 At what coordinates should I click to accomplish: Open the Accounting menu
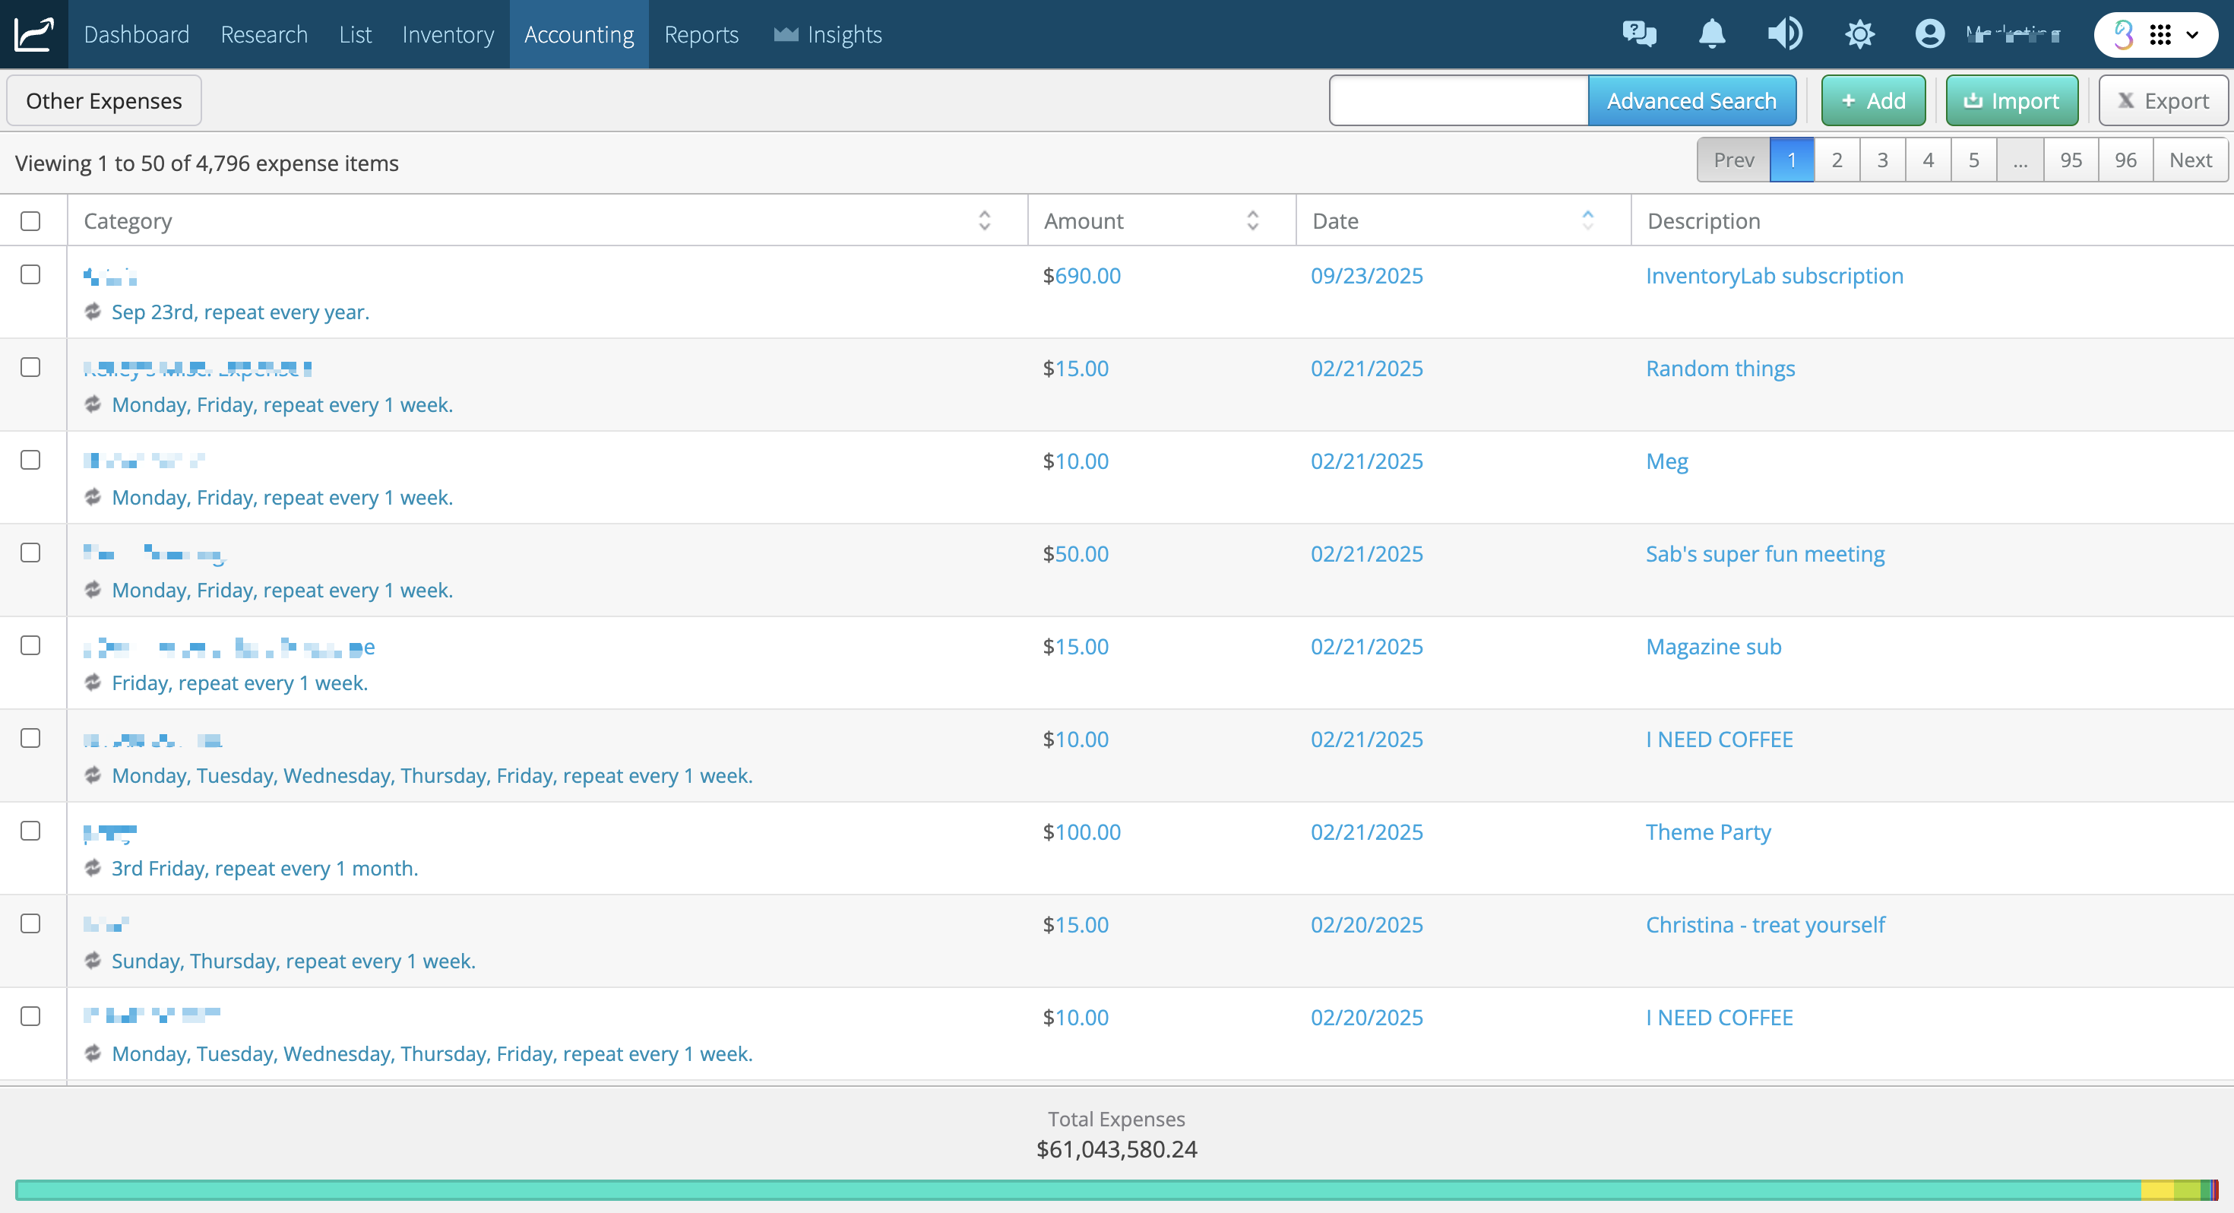[578, 34]
